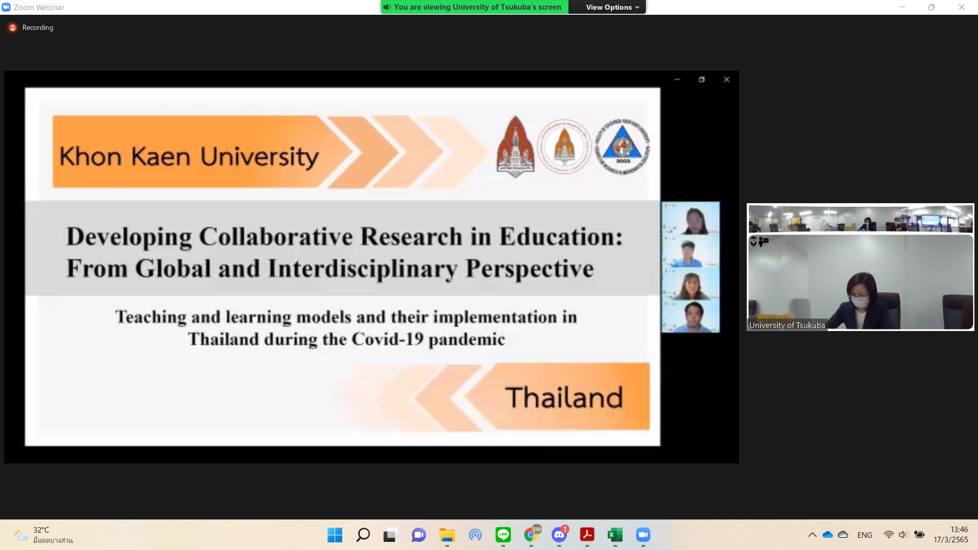Viewport: 978px width, 550px height.
Task: Switch the ENG input language
Action: click(x=864, y=535)
